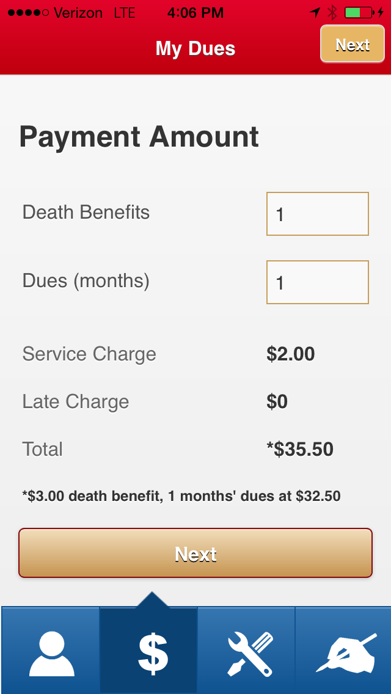The image size is (391, 694).
Task: Tap the $2.00 service charge amount
Action: (x=291, y=354)
